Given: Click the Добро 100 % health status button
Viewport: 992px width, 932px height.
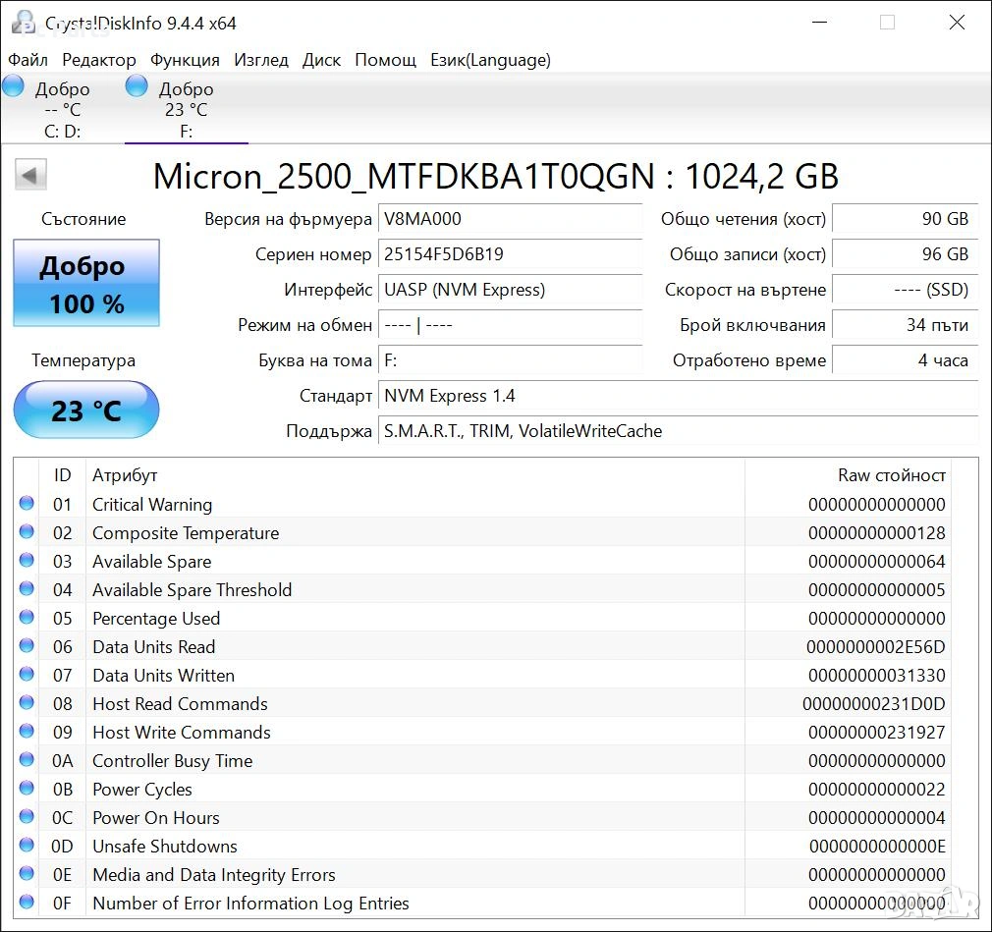Looking at the screenshot, I should click(86, 283).
